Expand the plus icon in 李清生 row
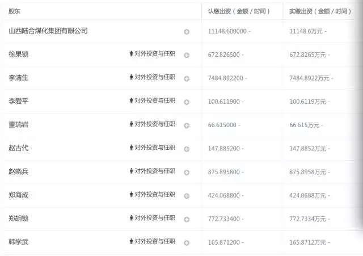Screen dimensions: 363x256 [x=187, y=78]
